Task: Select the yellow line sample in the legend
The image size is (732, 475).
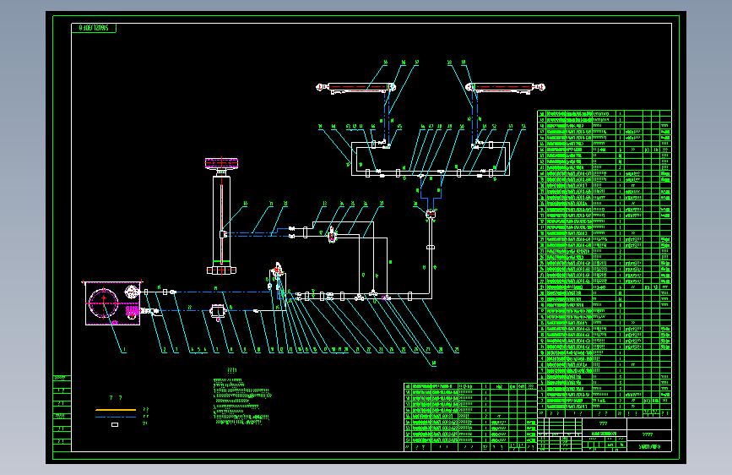Action: (x=116, y=410)
